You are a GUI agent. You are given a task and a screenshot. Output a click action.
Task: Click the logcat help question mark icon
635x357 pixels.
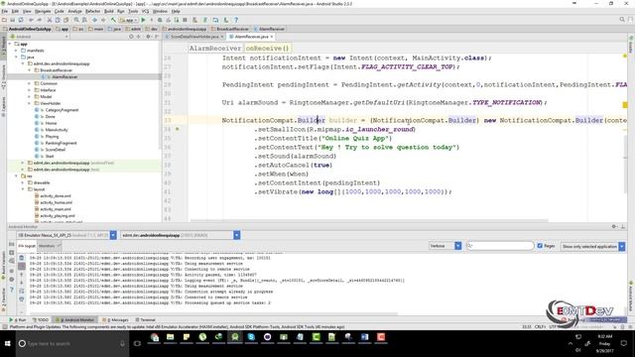pyautogui.click(x=12, y=289)
